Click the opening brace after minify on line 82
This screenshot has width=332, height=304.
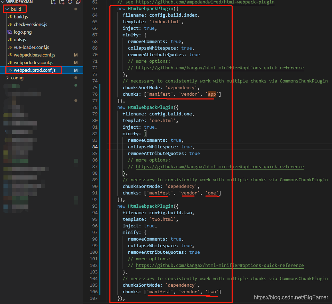145,133
